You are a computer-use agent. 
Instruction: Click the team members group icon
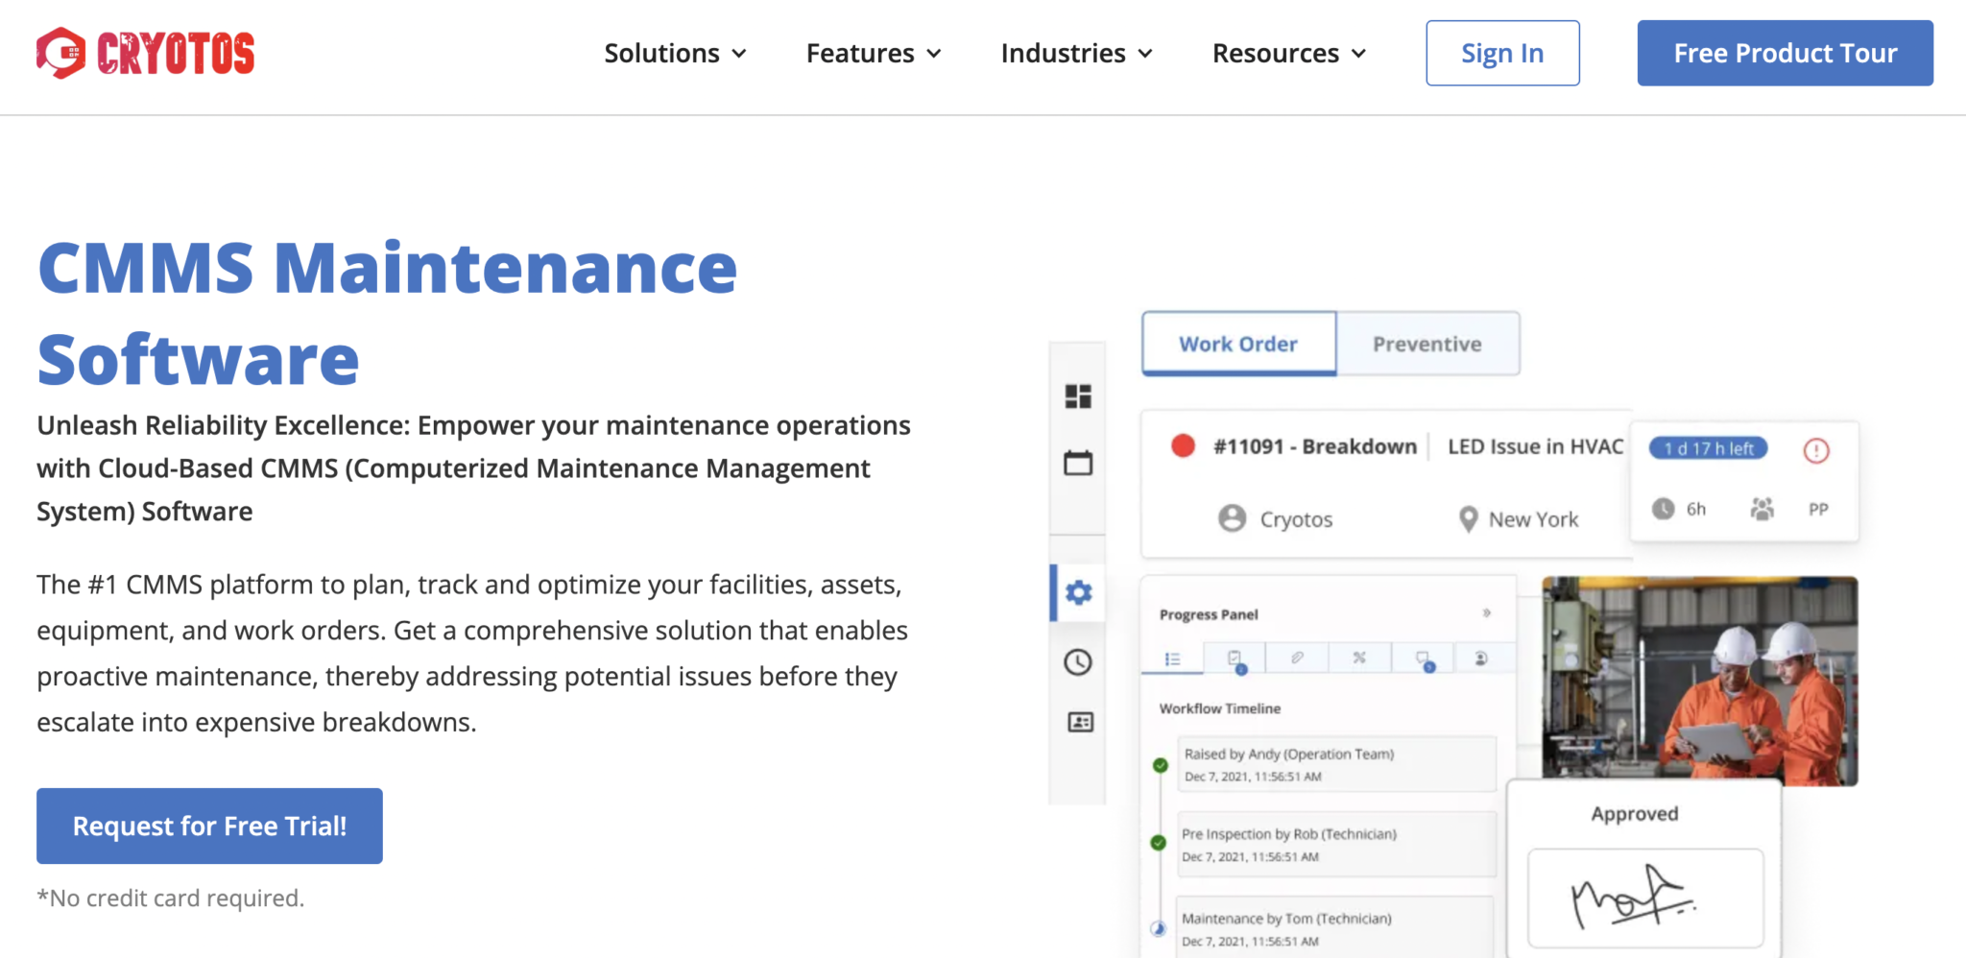tap(1762, 509)
